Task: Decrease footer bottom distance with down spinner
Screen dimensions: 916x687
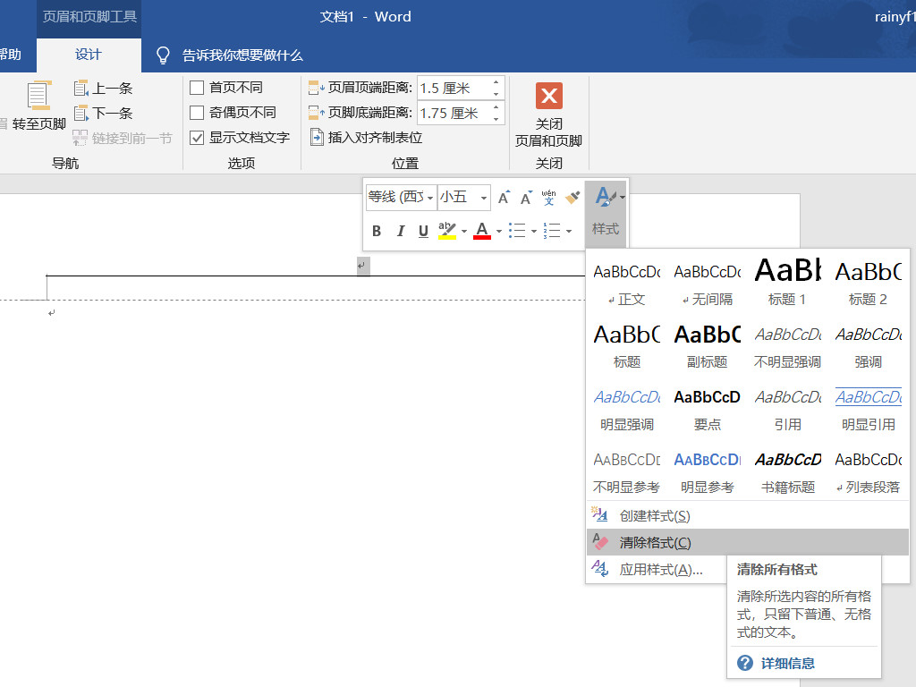Action: click(x=496, y=119)
